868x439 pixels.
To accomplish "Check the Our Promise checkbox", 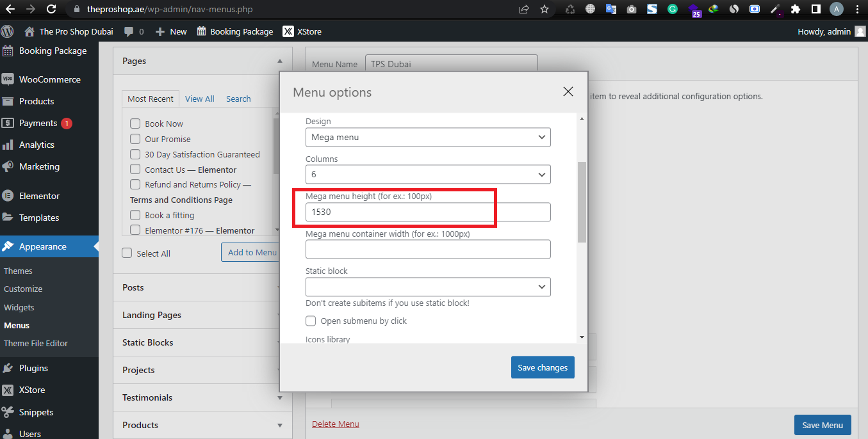I will 135,139.
